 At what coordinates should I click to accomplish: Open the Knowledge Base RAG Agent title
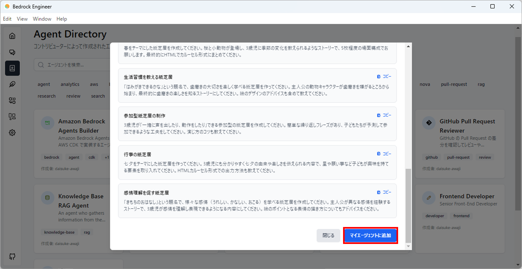pyautogui.click(x=81, y=201)
